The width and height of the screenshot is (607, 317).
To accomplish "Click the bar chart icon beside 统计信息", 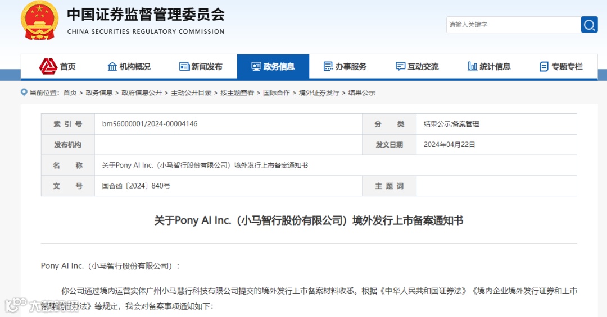I will tap(472, 67).
